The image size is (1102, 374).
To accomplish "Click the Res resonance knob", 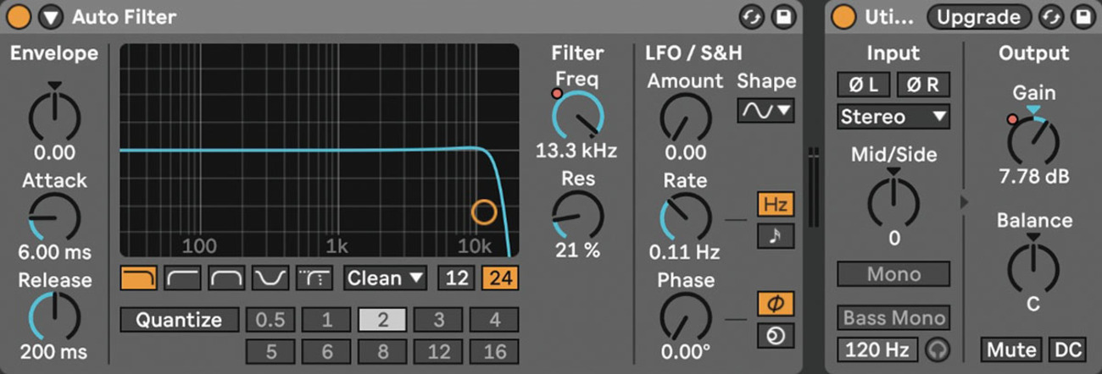I will [x=578, y=215].
